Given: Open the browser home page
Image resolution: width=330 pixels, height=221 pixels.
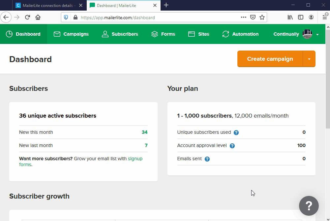Looking at the screenshot, I should click(38, 17).
